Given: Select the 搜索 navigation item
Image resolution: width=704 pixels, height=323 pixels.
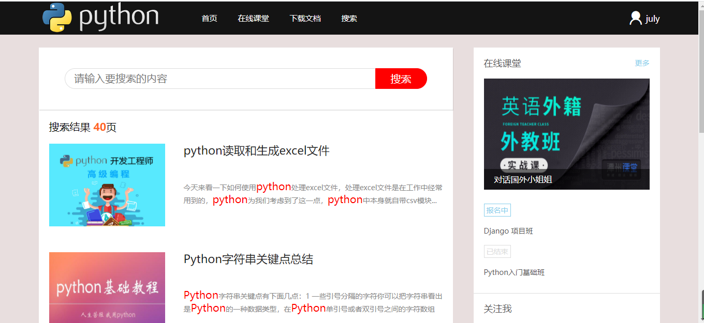Looking at the screenshot, I should coord(349,18).
